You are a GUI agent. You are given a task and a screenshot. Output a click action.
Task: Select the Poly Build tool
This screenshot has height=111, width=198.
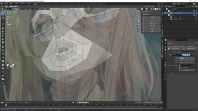[x=3, y=61]
